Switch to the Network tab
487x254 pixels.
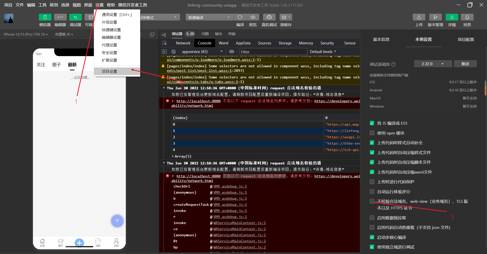click(183, 43)
